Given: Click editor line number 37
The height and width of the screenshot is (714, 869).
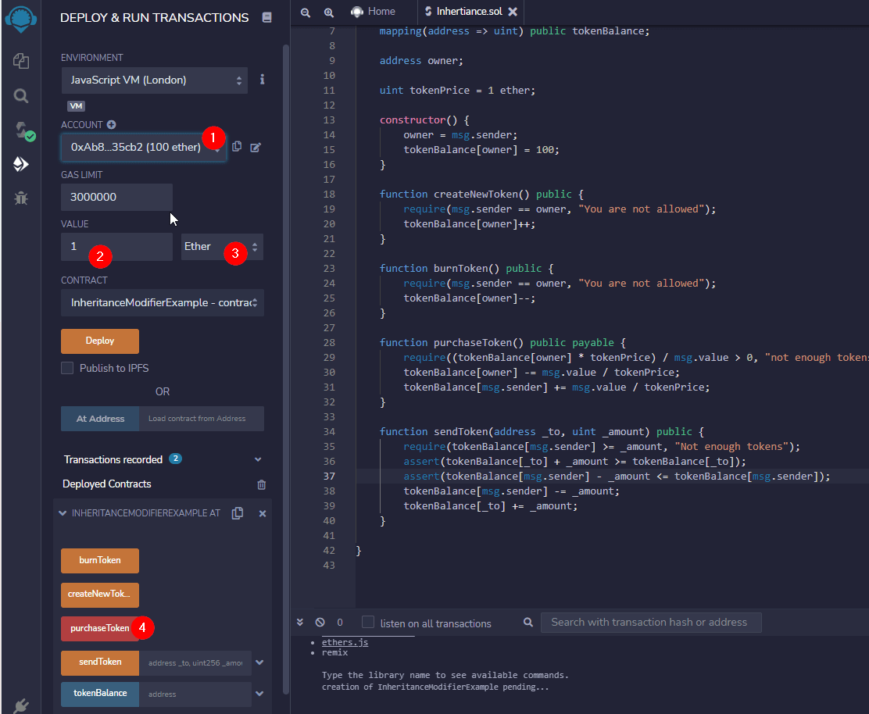Looking at the screenshot, I should [x=329, y=477].
